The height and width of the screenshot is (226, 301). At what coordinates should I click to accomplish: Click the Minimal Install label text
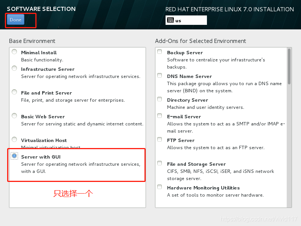(39, 53)
